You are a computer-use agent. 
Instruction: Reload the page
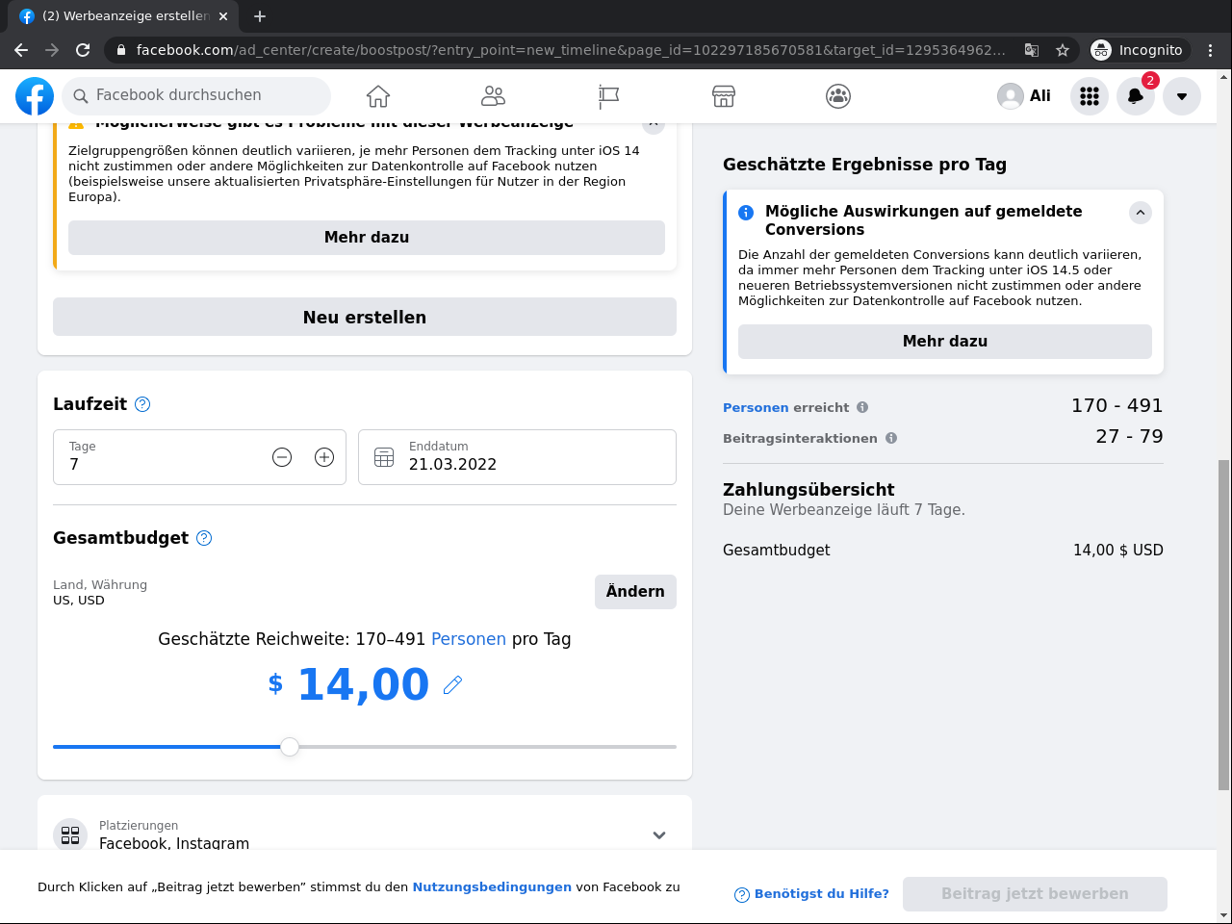[x=83, y=50]
